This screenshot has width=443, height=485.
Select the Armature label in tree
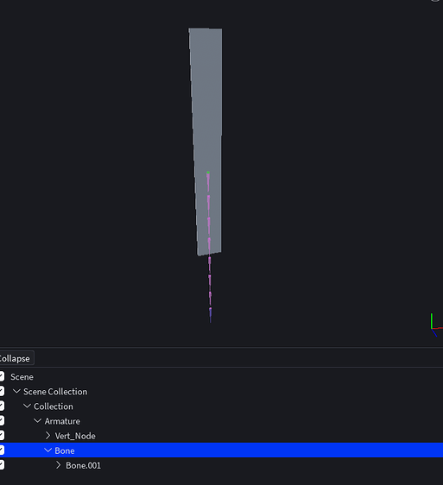[x=62, y=421]
